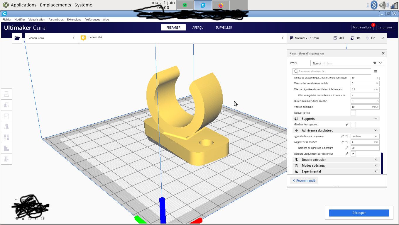Reset Type d'adhérence du plateau to default

pyautogui.click(x=347, y=136)
